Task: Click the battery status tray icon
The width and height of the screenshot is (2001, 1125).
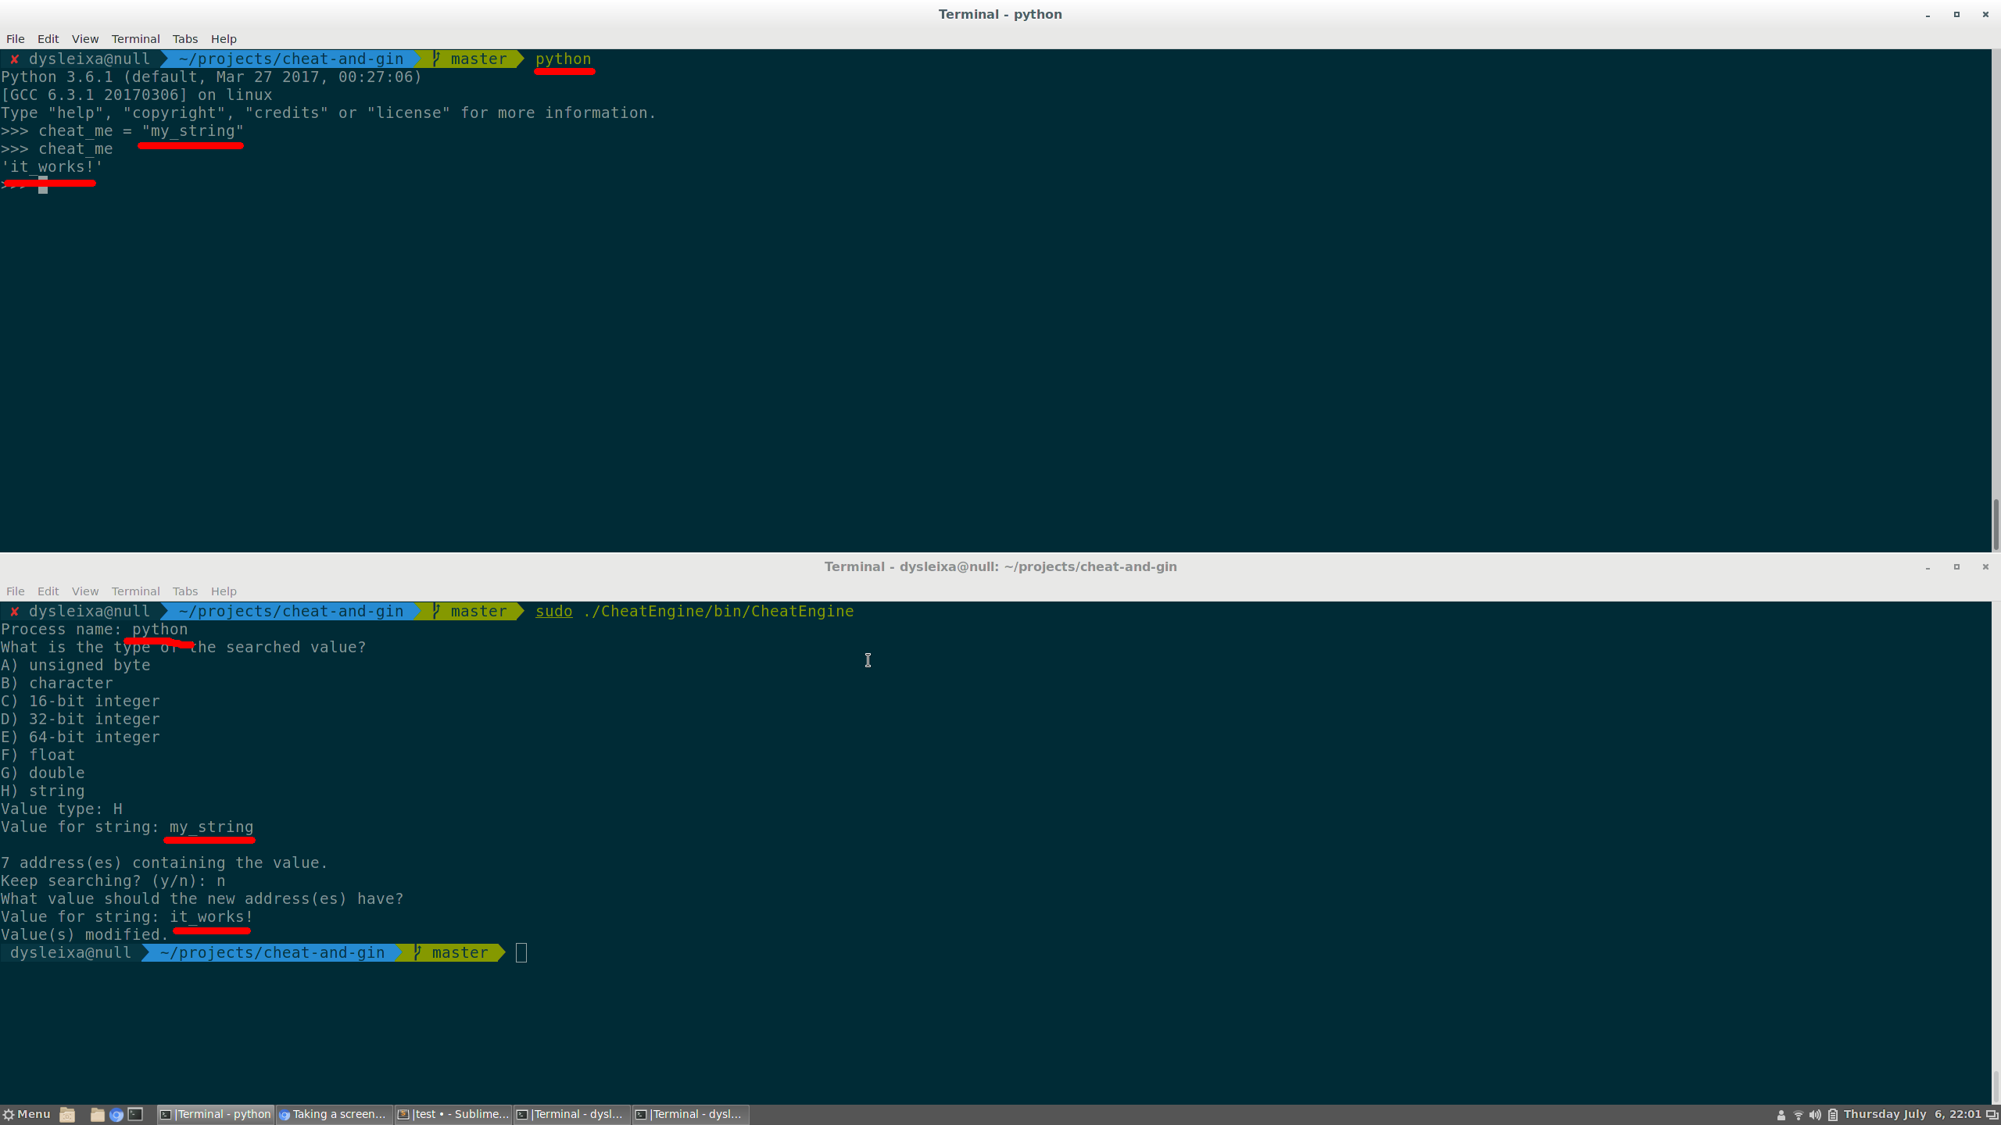Action: (1832, 1115)
